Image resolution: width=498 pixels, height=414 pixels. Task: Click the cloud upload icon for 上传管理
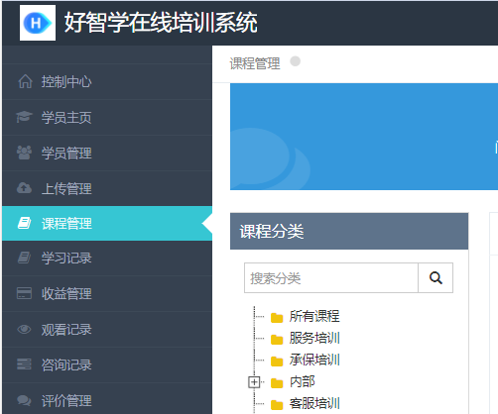(24, 188)
